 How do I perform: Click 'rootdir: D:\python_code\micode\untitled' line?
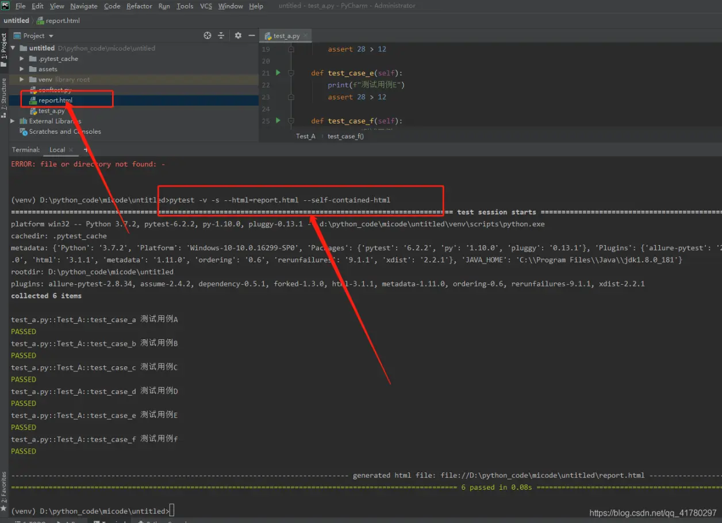(x=92, y=272)
